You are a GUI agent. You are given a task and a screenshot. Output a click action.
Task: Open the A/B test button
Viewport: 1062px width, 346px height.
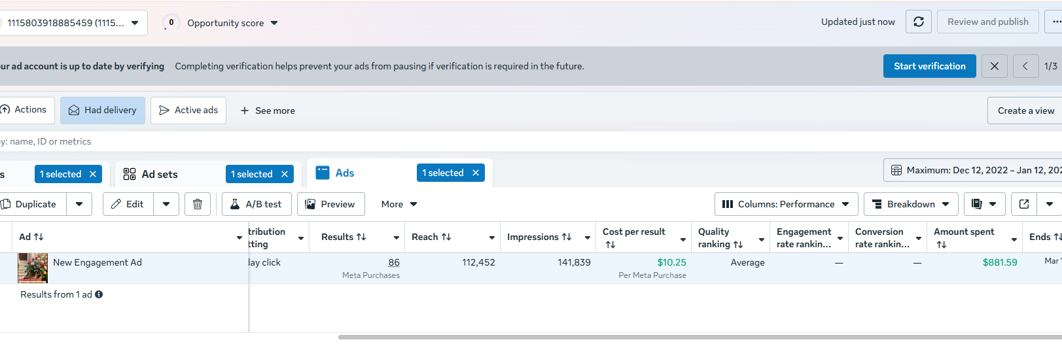pyautogui.click(x=256, y=204)
